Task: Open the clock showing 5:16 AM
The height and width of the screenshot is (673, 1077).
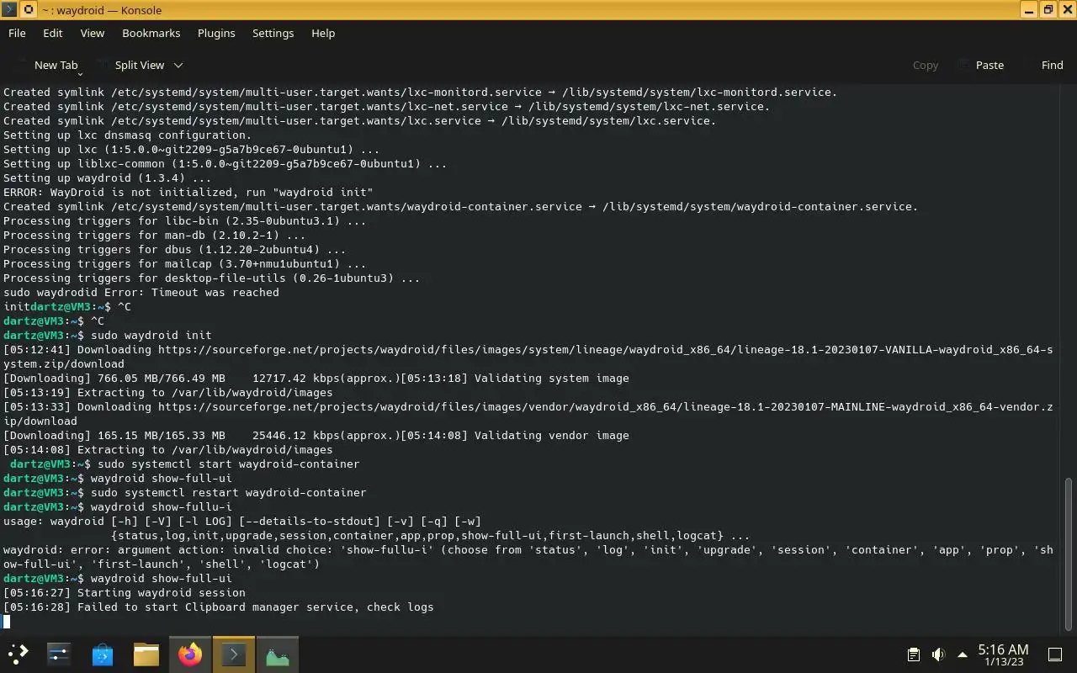Action: point(1003,654)
